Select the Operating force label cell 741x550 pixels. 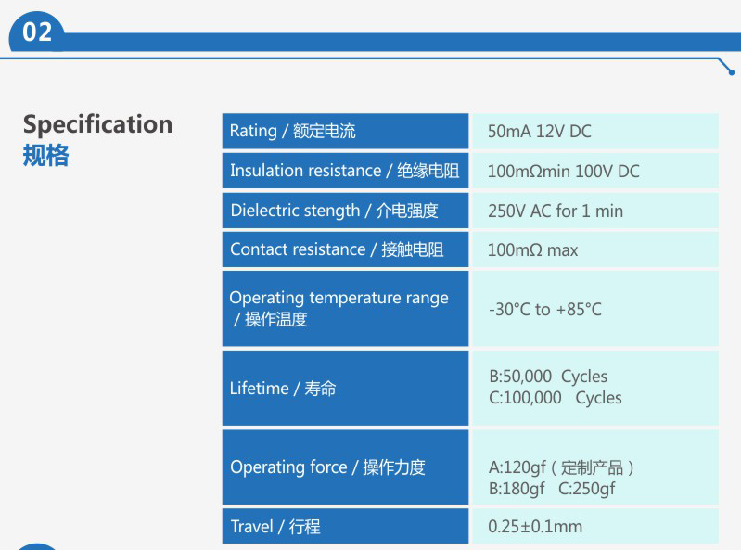(x=345, y=467)
